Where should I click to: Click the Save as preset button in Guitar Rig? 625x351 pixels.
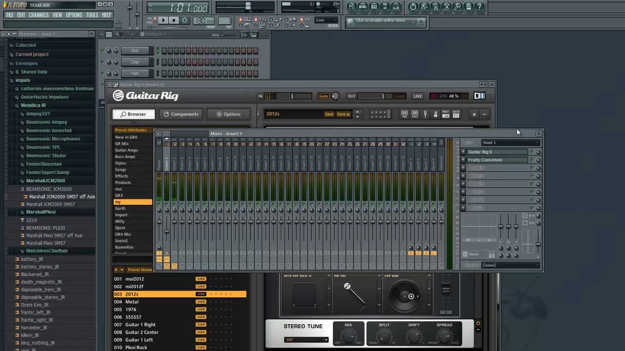point(344,114)
